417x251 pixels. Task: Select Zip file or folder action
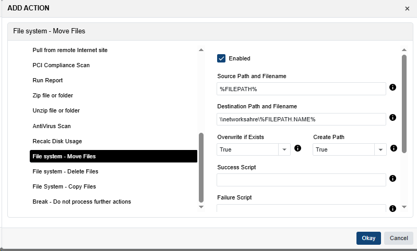pyautogui.click(x=53, y=95)
